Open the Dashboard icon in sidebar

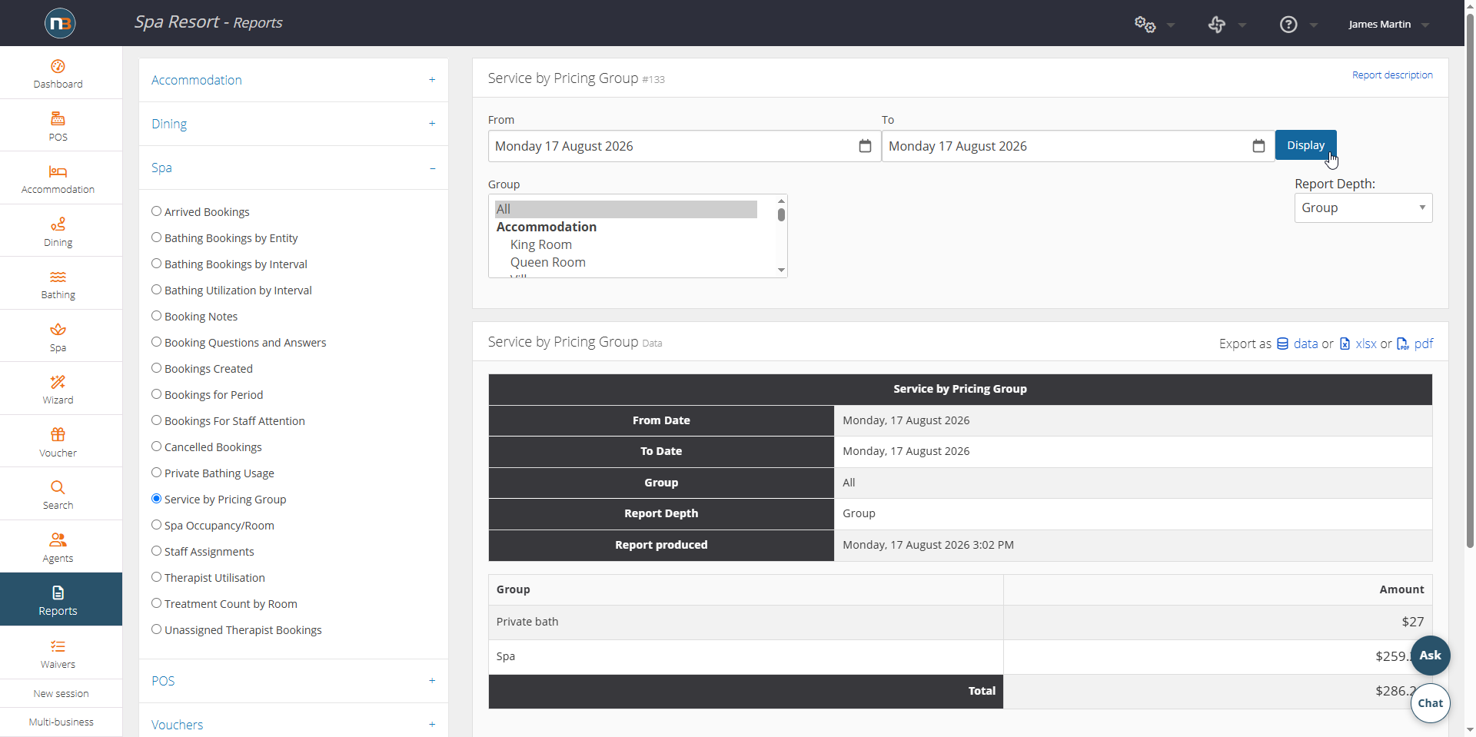(58, 66)
